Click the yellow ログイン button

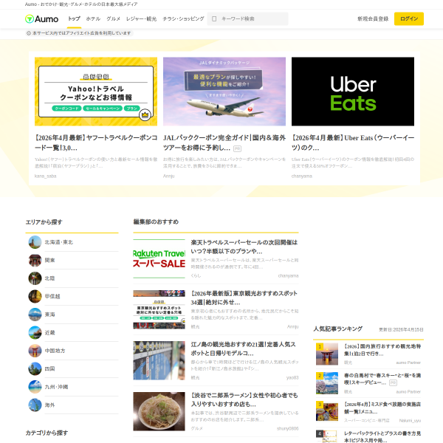click(409, 18)
